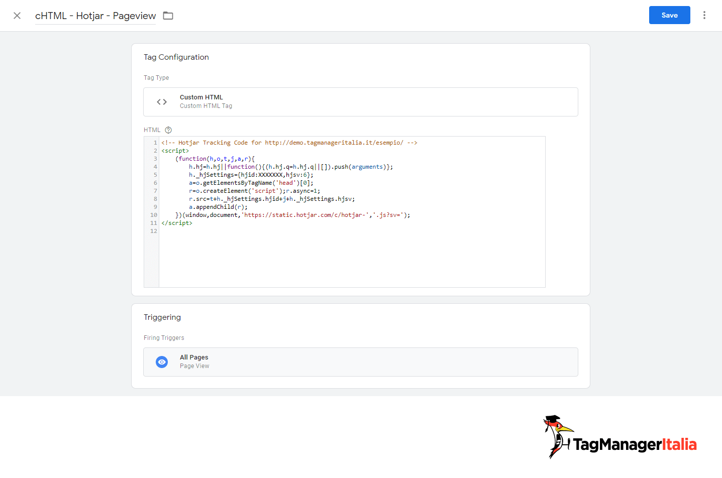Viewport: 722px width, 478px height.
Task: Click the Hotjar Tracking Code comment line
Action: [289, 143]
